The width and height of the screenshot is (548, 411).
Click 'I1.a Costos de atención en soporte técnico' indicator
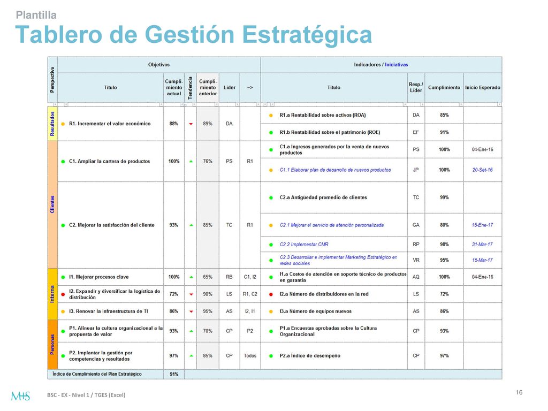(343, 277)
